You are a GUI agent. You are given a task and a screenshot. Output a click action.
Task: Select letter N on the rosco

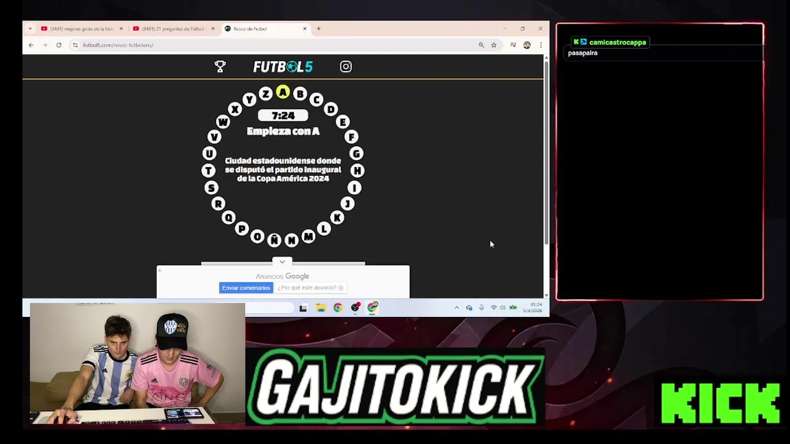tap(291, 240)
